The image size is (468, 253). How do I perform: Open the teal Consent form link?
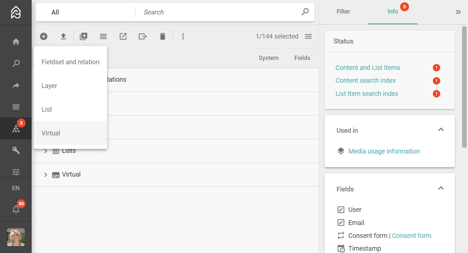[x=412, y=236]
